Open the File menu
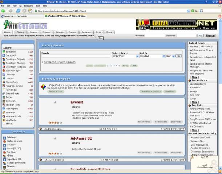 click(3, 6)
